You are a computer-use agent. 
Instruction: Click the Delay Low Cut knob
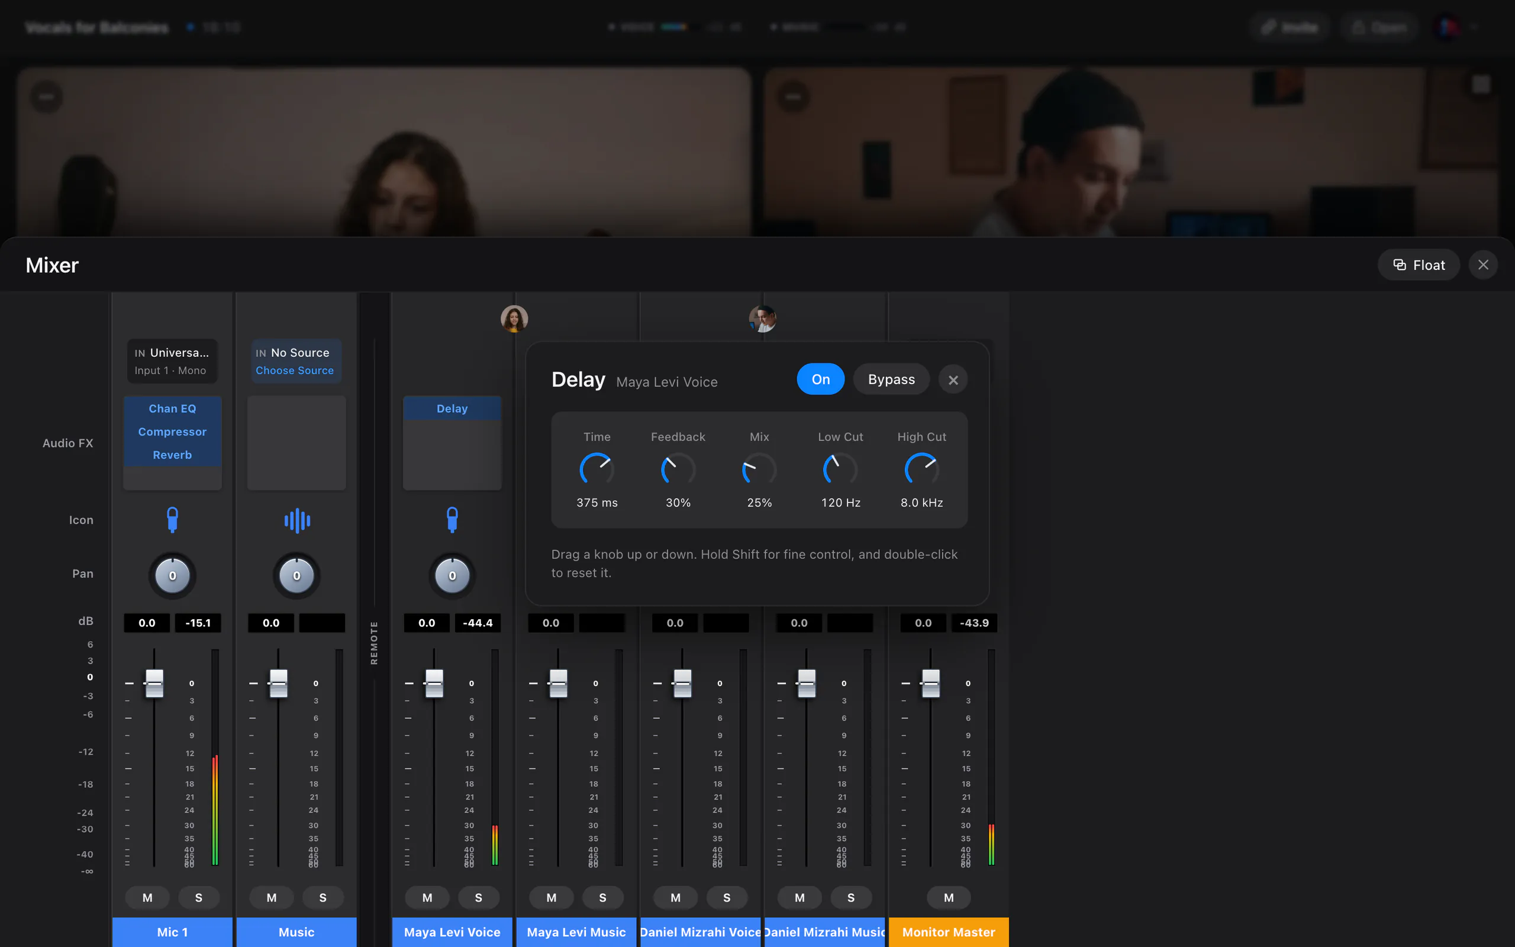840,469
